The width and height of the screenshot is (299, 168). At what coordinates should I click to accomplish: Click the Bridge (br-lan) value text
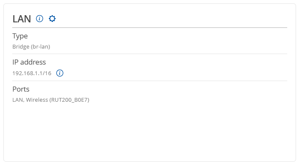pos(31,46)
